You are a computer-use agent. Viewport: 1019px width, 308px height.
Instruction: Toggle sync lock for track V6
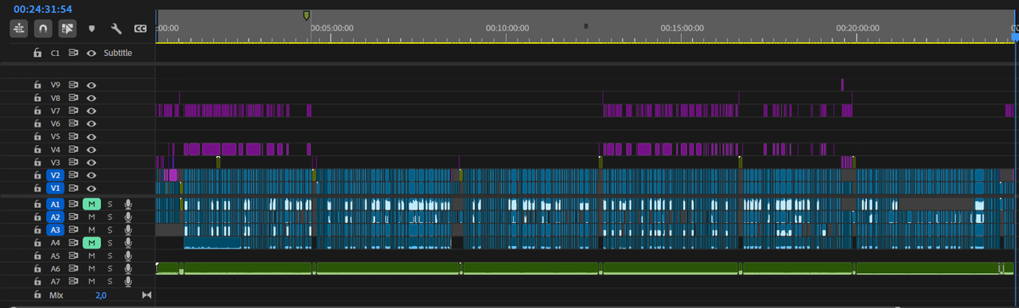(74, 123)
